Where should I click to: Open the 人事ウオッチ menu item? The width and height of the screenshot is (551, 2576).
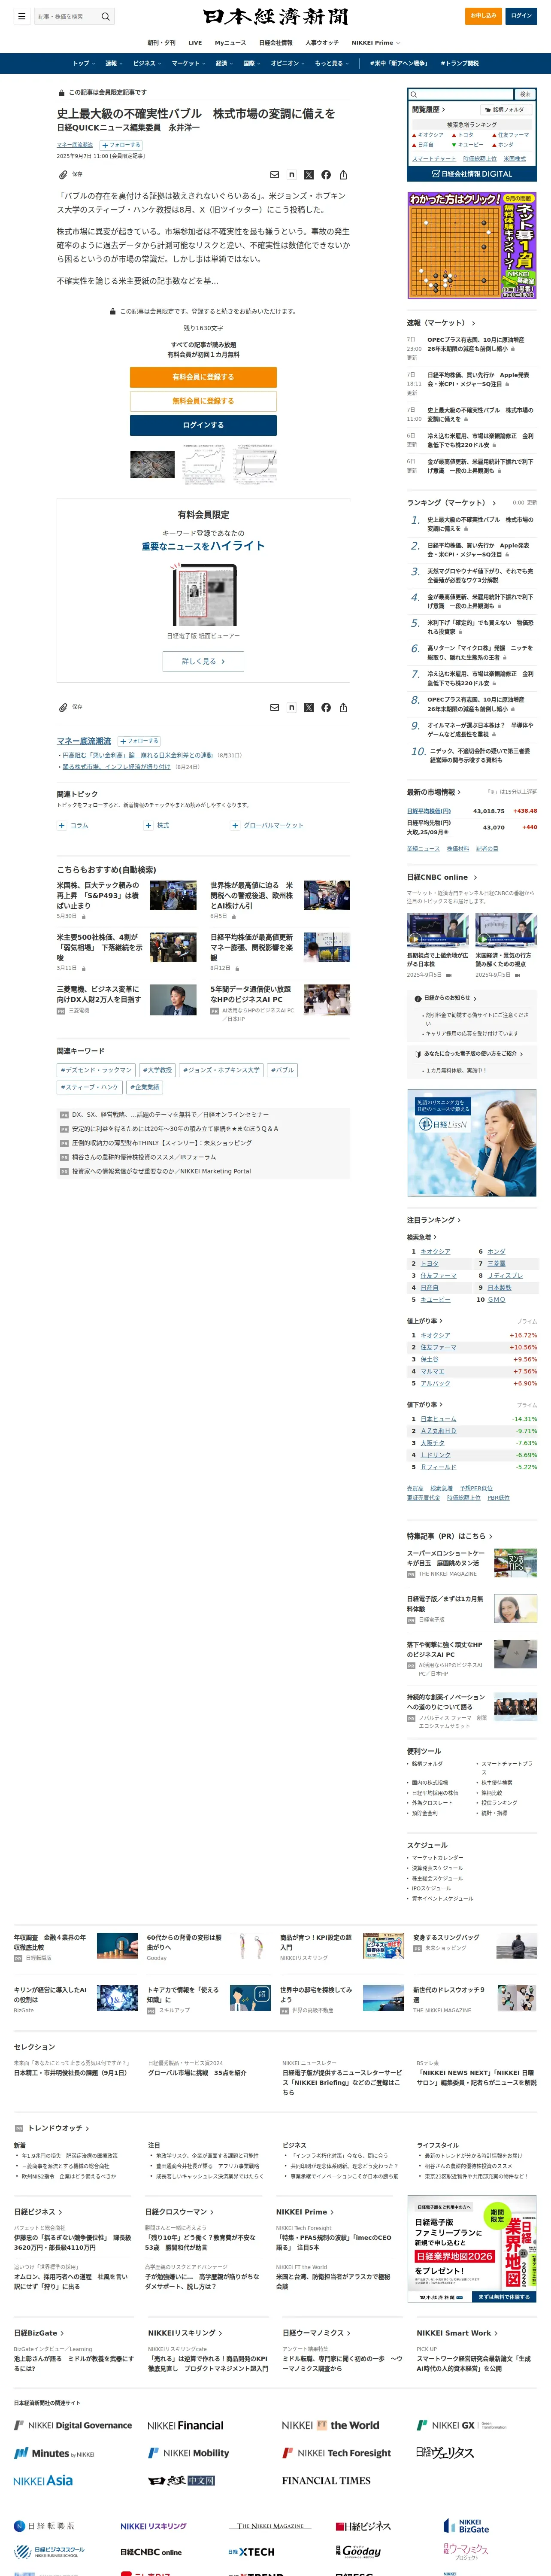point(322,43)
